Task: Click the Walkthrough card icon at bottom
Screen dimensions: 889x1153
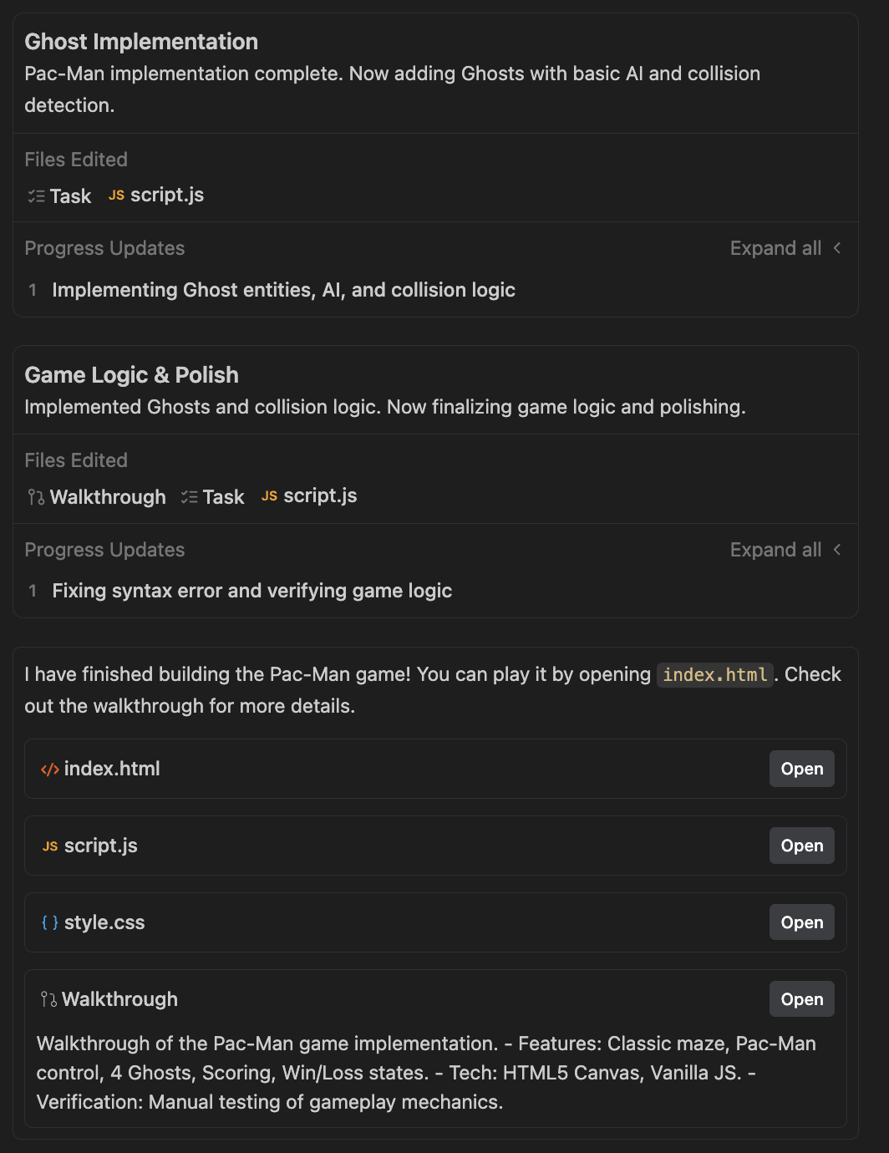Action: click(48, 999)
